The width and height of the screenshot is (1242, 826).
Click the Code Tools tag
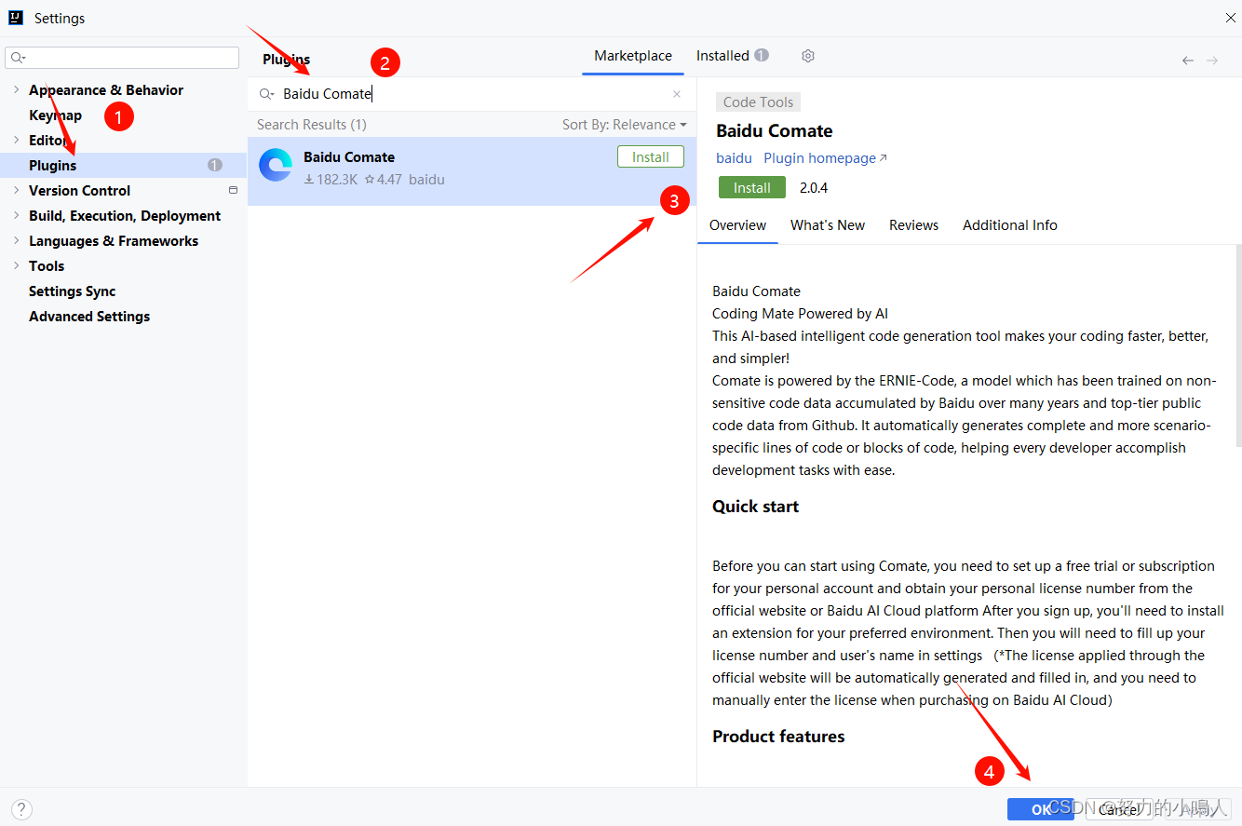tap(758, 102)
